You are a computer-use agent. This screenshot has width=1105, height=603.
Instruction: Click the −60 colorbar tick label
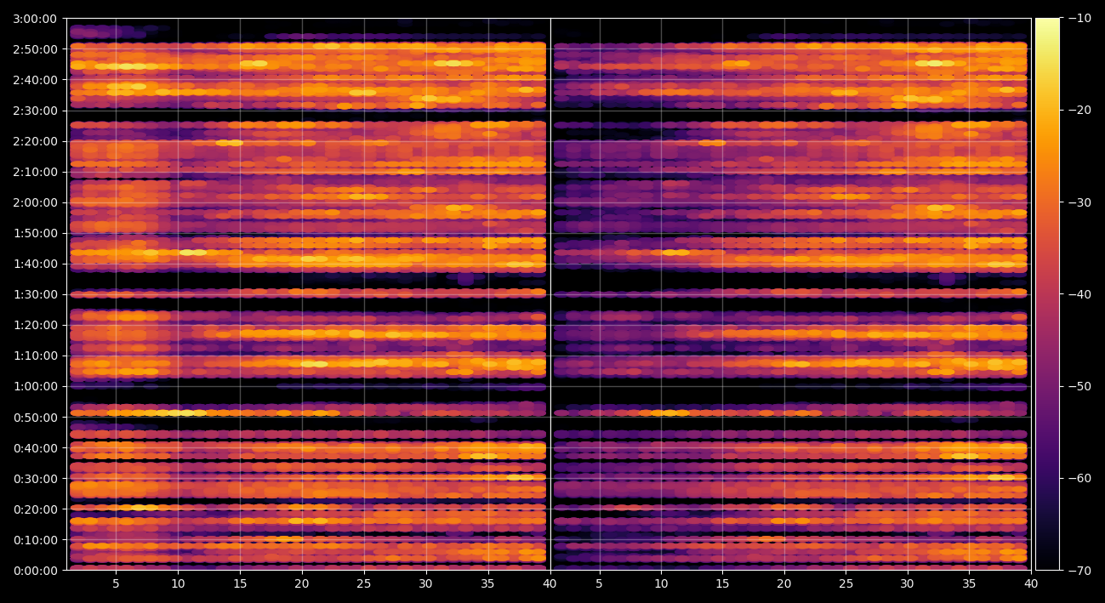click(x=1079, y=478)
